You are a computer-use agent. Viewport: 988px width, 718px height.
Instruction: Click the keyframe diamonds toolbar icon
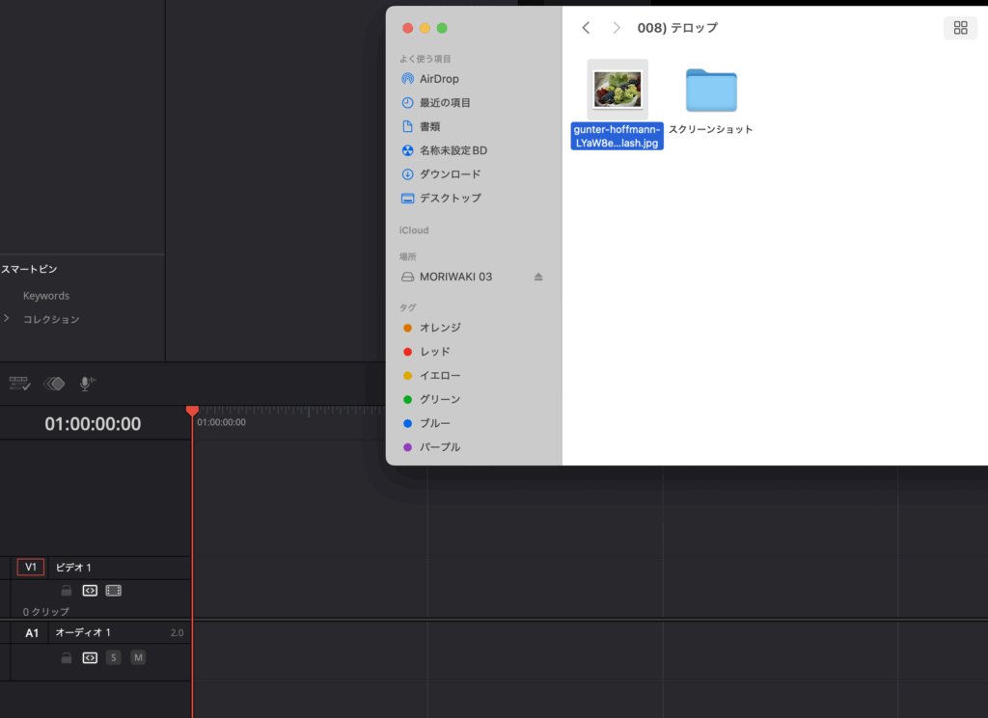click(54, 384)
